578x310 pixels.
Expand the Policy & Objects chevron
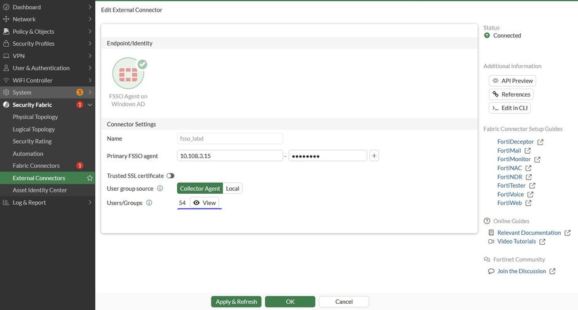(90, 31)
